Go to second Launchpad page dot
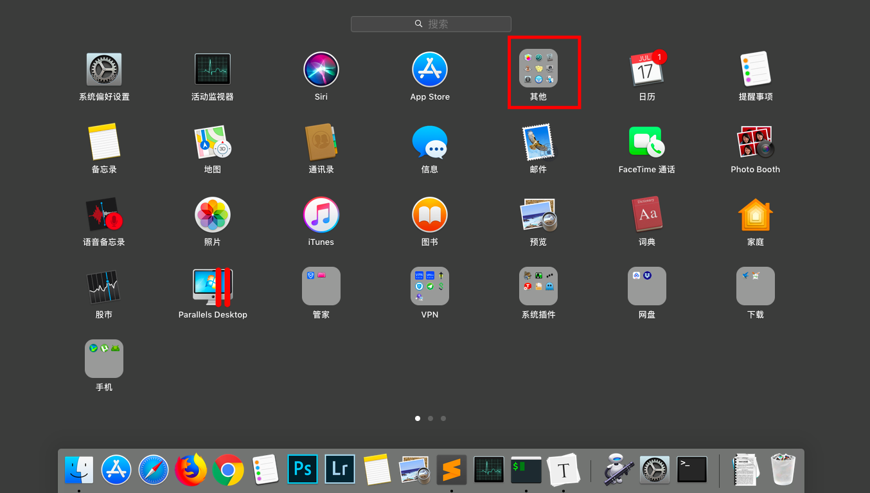Image resolution: width=870 pixels, height=493 pixels. (x=431, y=418)
